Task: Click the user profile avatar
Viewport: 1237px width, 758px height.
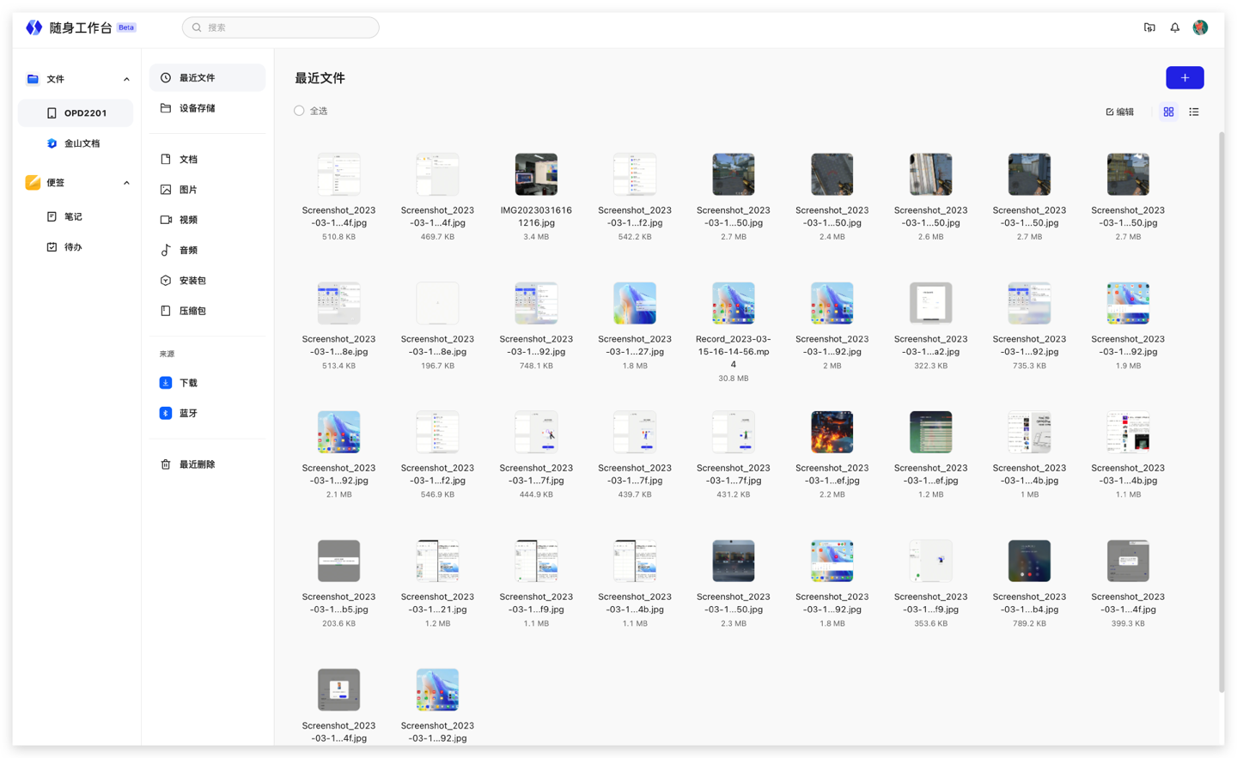Action: (x=1200, y=27)
